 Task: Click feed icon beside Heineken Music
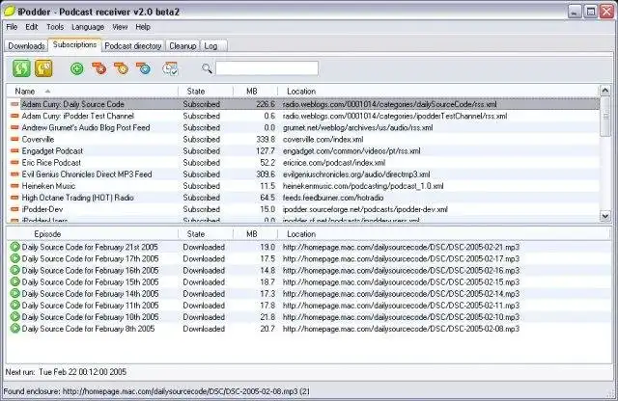pyautogui.click(x=14, y=186)
